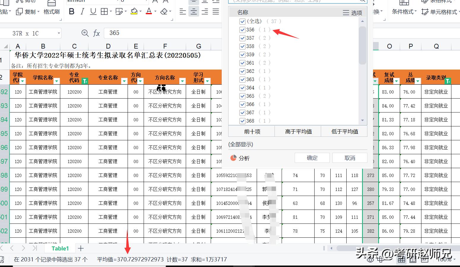Click the 高于平均值 above-average filter button
The image size is (460, 267).
tap(298, 131)
